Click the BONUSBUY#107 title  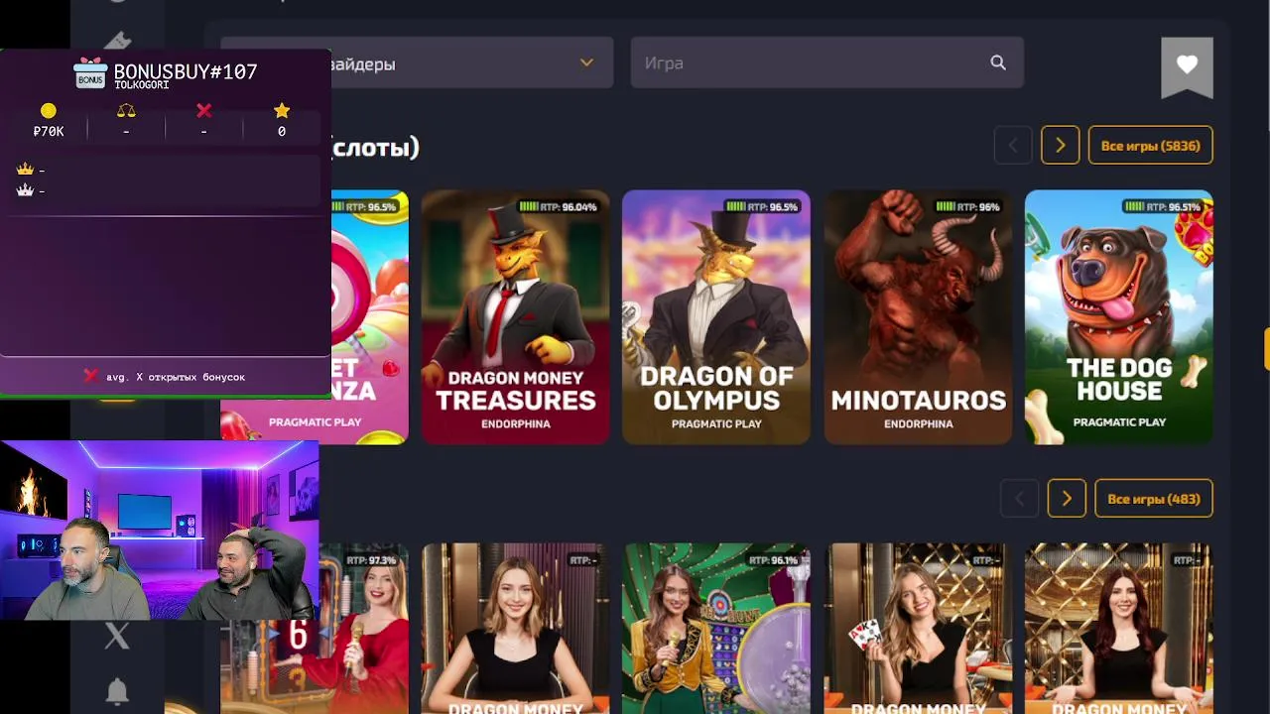click(x=186, y=71)
